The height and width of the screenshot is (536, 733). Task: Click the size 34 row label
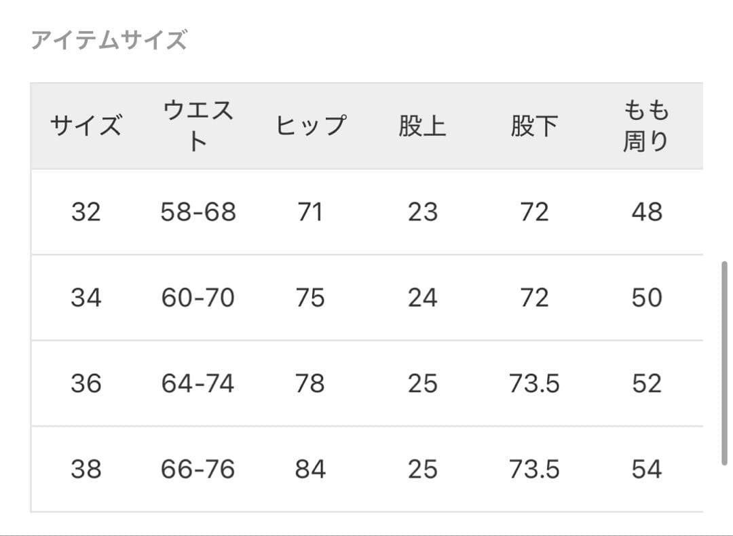[86, 298]
